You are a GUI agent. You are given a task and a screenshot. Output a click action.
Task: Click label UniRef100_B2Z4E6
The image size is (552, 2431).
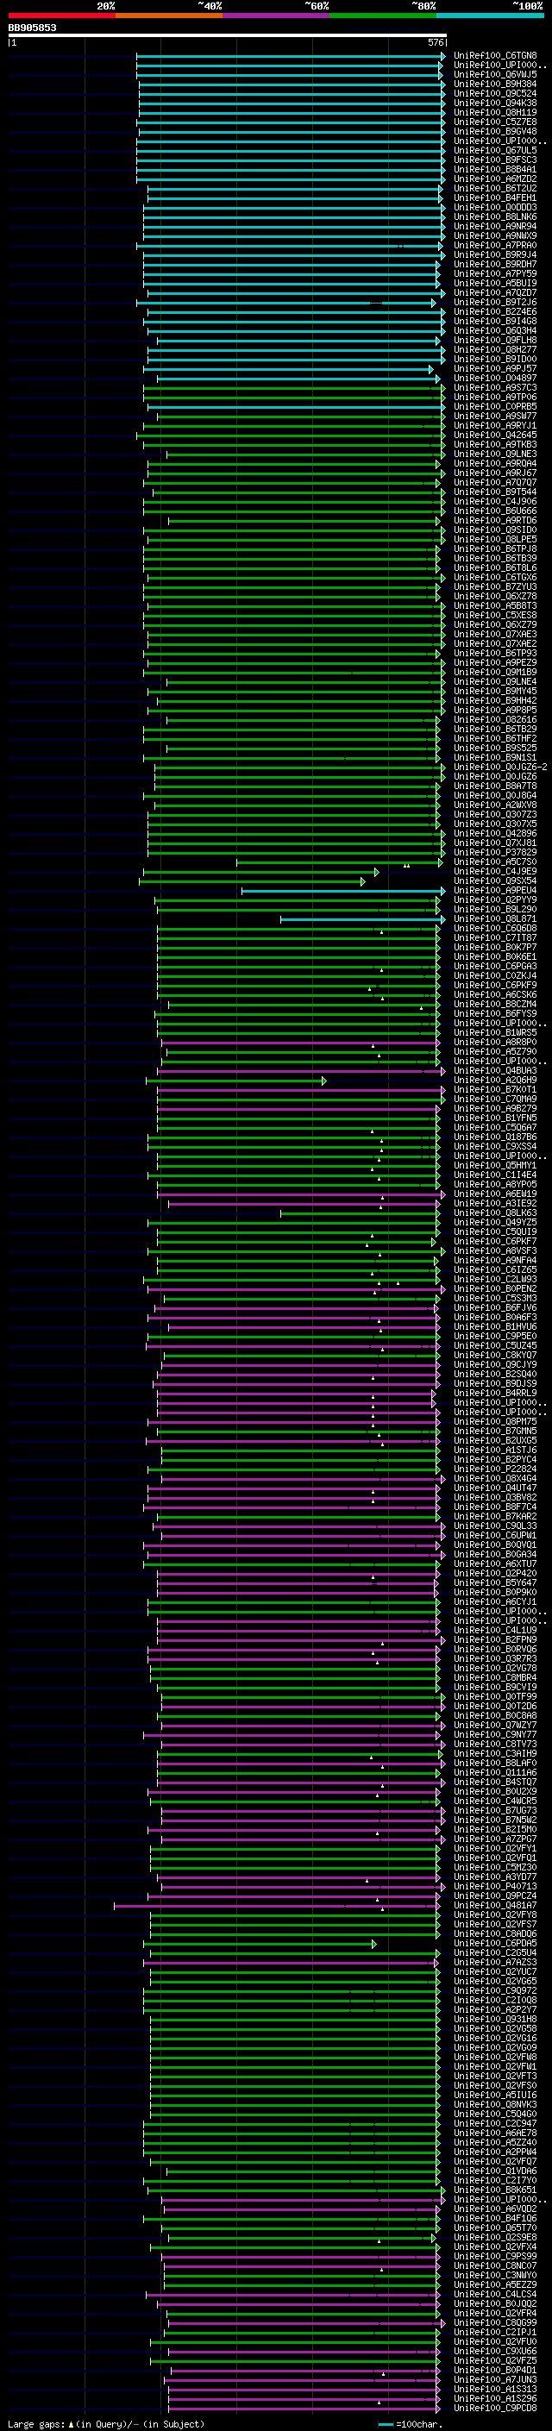(495, 311)
